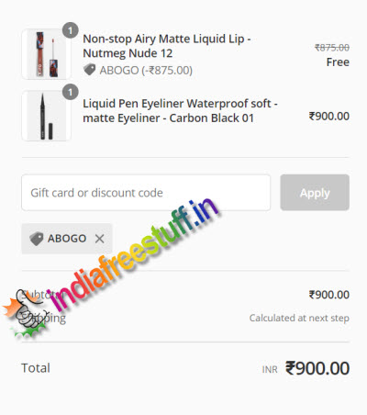Click the Apply button
367x415 pixels.
click(315, 193)
